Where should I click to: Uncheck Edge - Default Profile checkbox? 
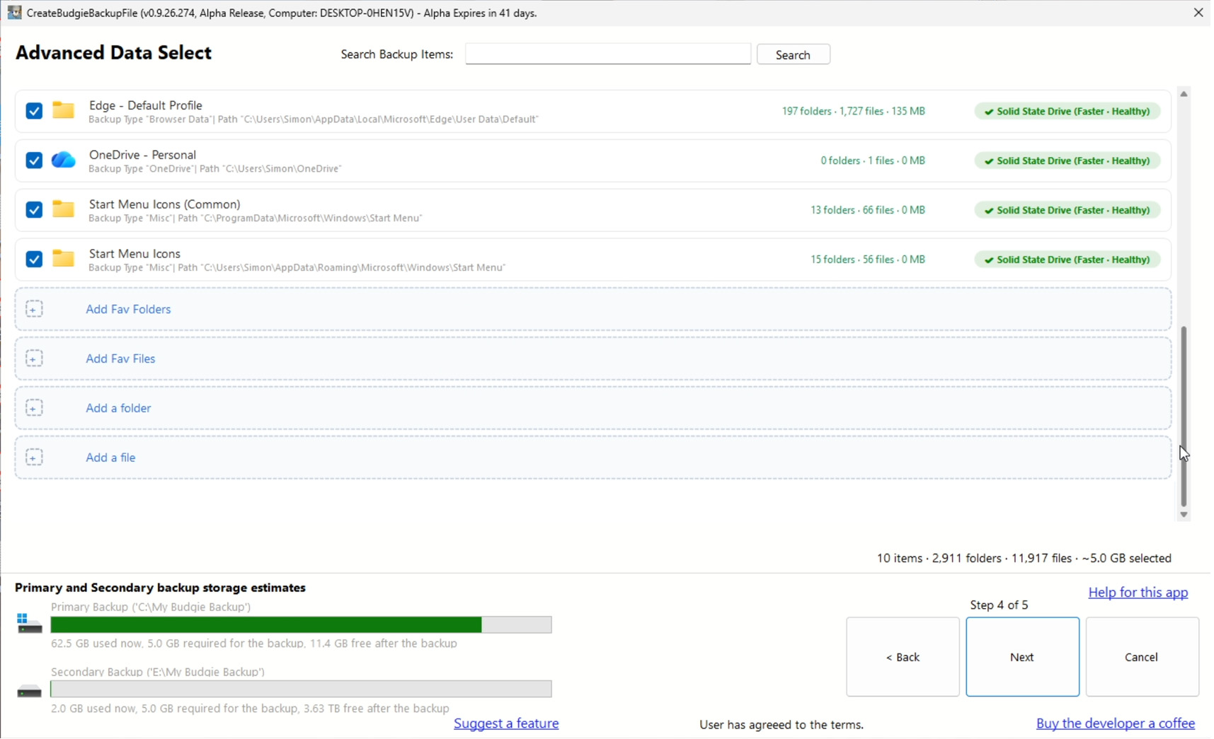[x=34, y=111]
